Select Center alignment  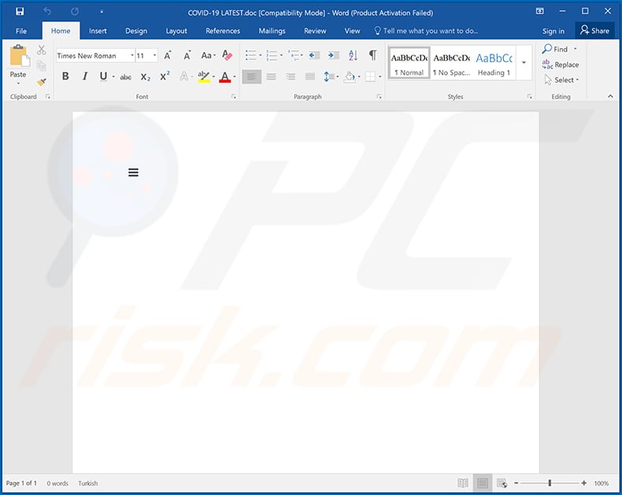272,76
